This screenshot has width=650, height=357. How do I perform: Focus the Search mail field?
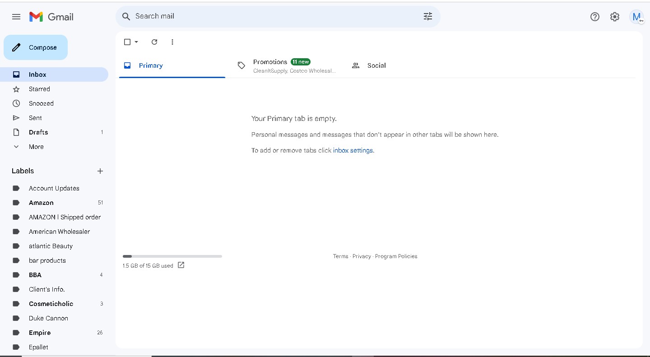[278, 16]
